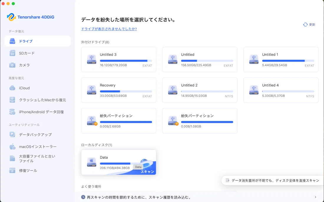The width and height of the screenshot is (324, 202).
Task: Click the Tenorshare 4DDiG logo icon
Action: 11,17
